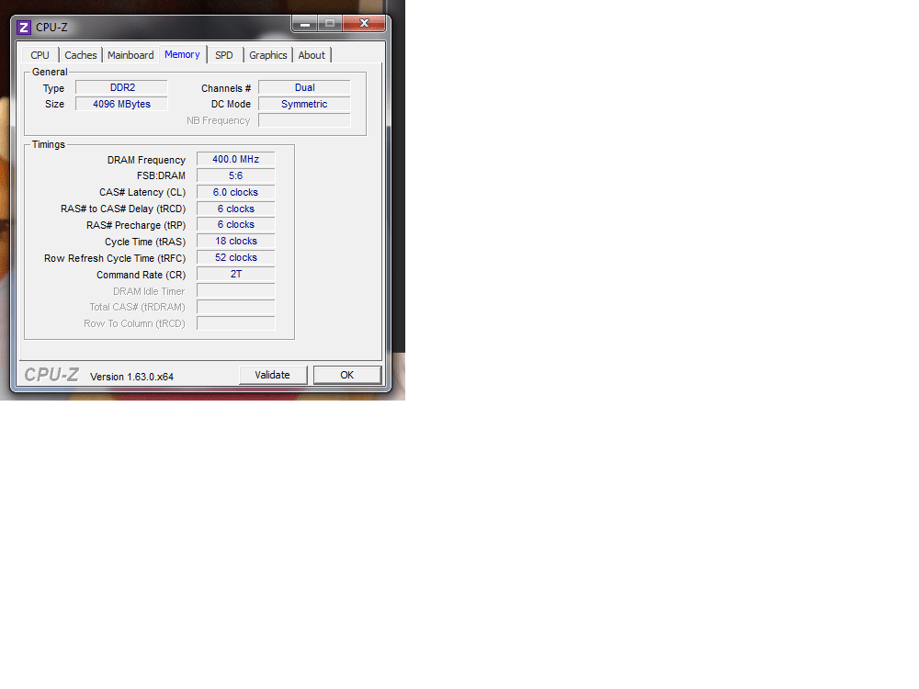Click the tRCD value 6 clocks

[235, 209]
